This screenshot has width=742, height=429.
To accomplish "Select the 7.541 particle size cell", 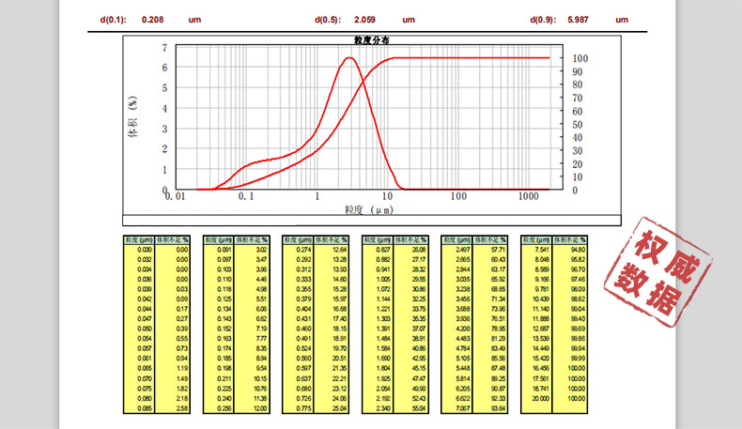I will pos(540,251).
